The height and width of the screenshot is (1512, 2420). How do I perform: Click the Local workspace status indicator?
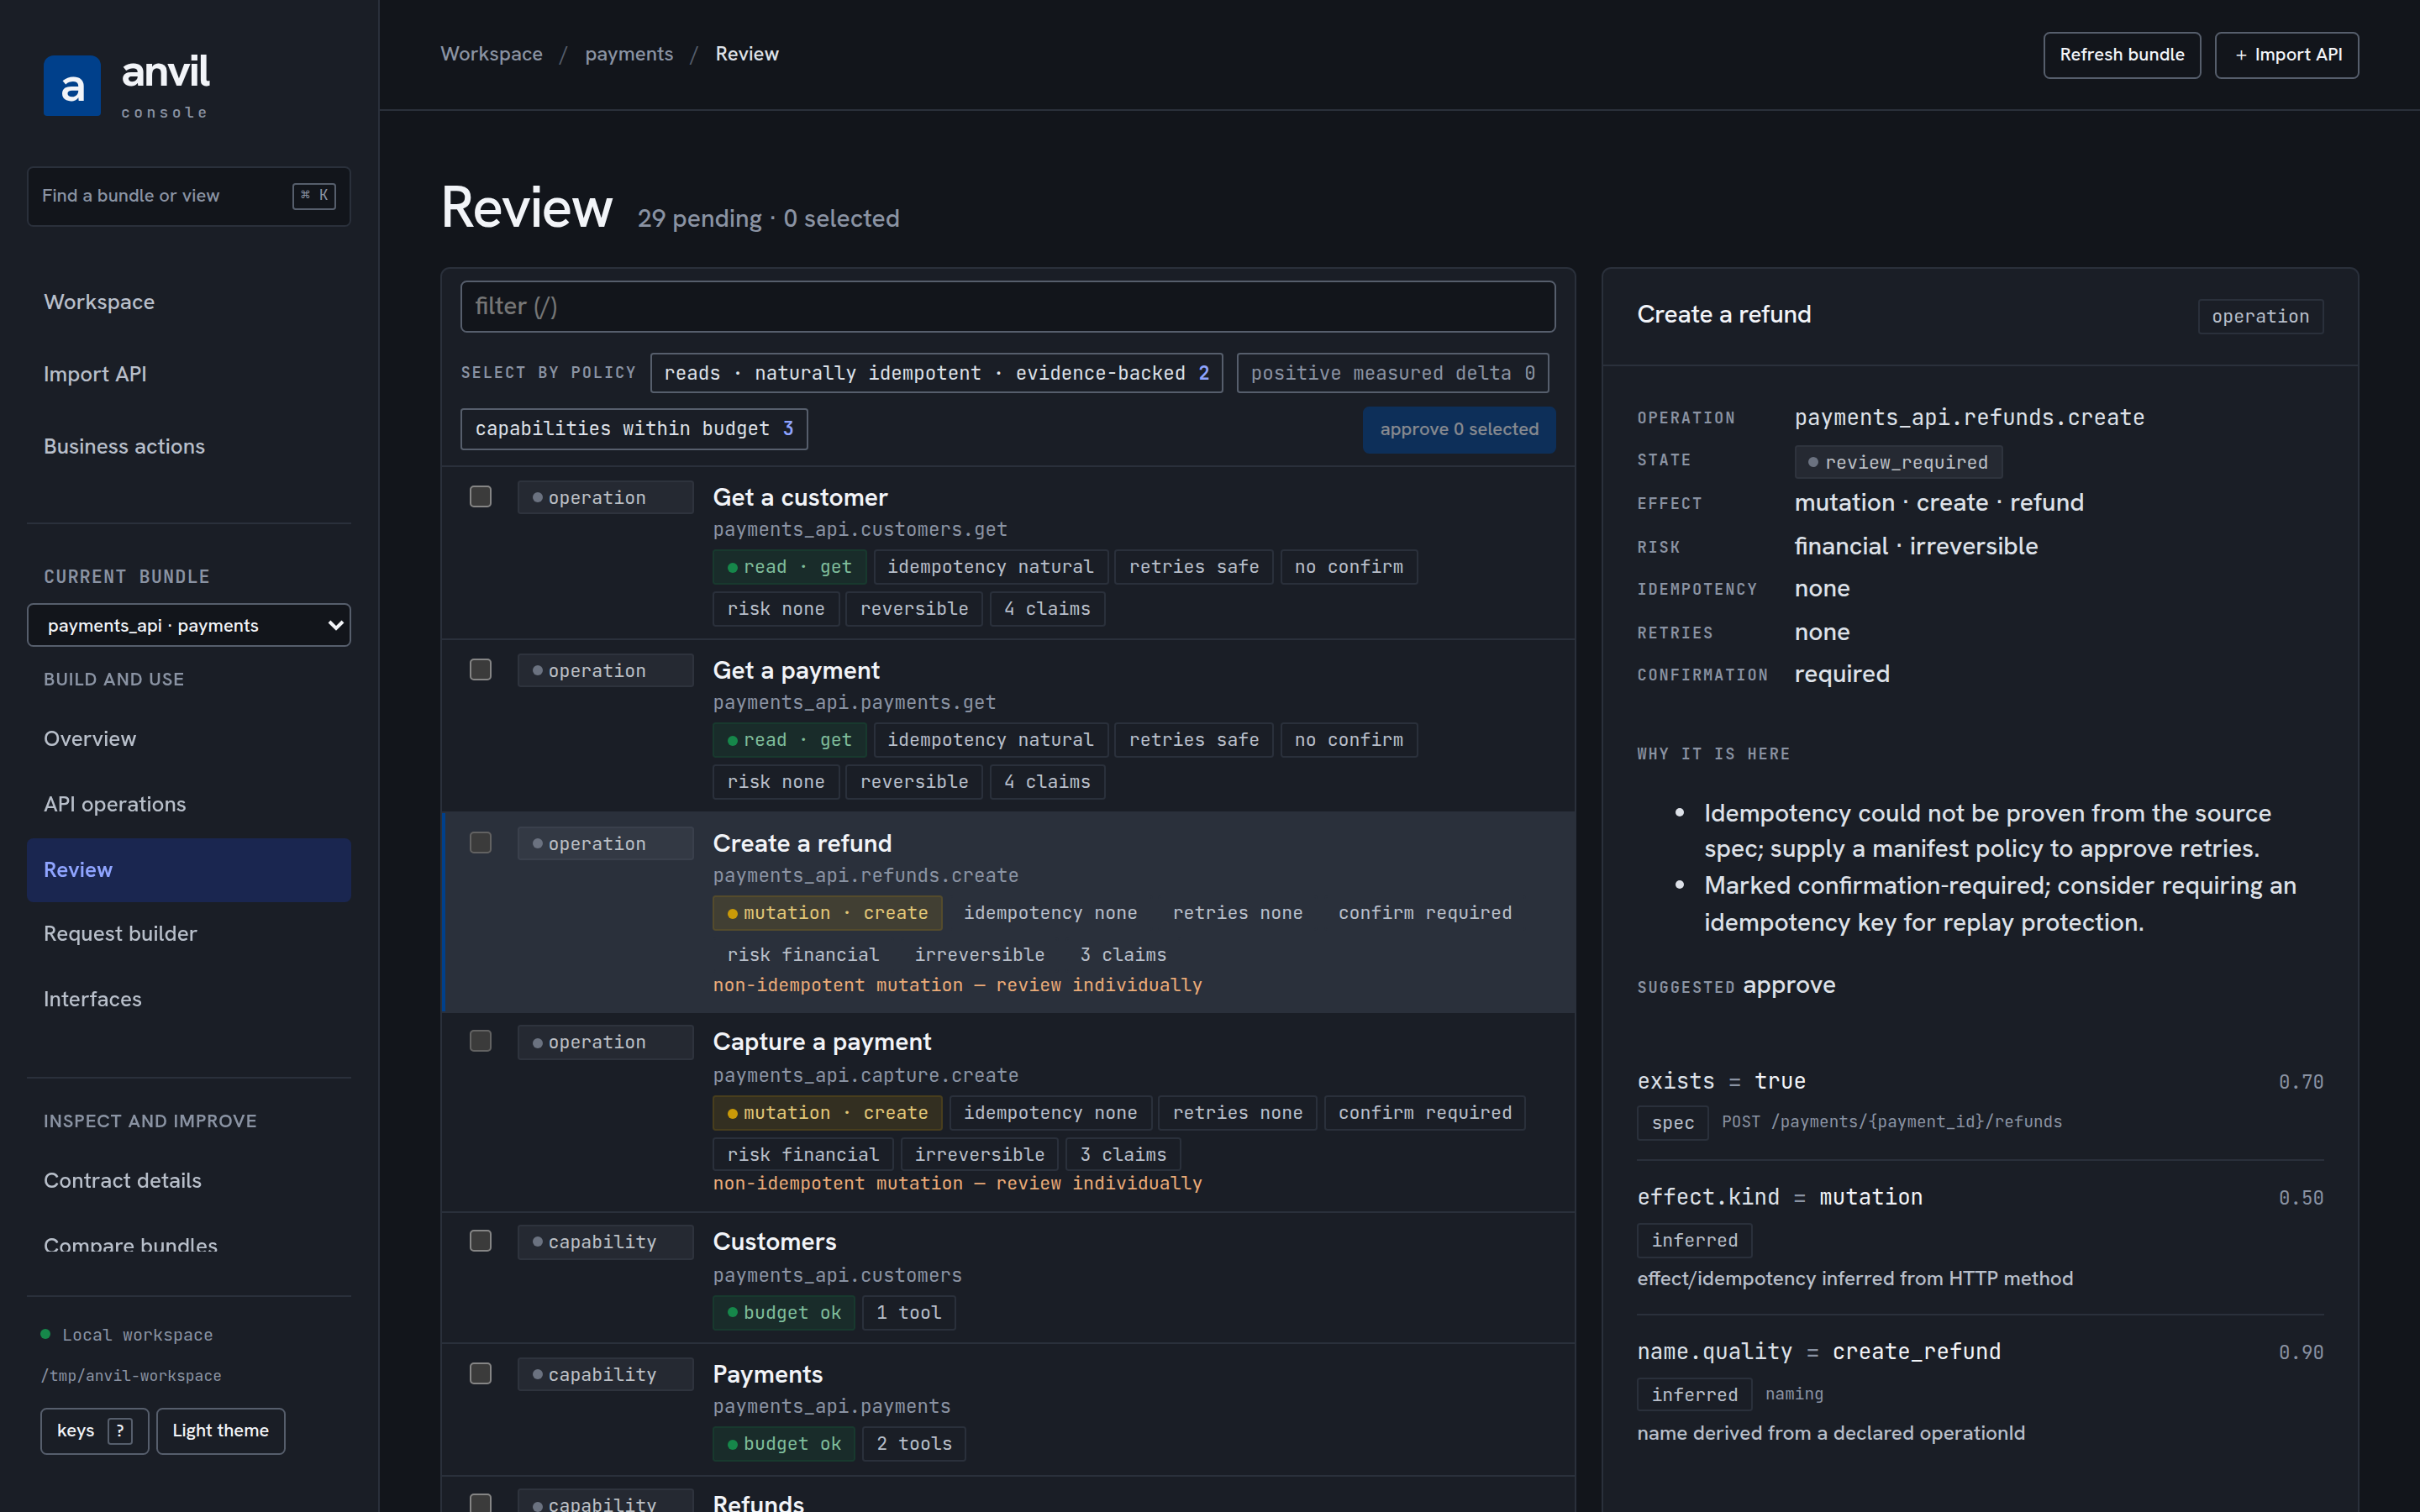click(127, 1335)
